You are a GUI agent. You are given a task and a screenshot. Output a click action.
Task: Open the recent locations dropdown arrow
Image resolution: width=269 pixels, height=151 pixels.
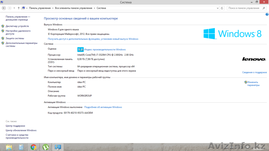(14, 8)
